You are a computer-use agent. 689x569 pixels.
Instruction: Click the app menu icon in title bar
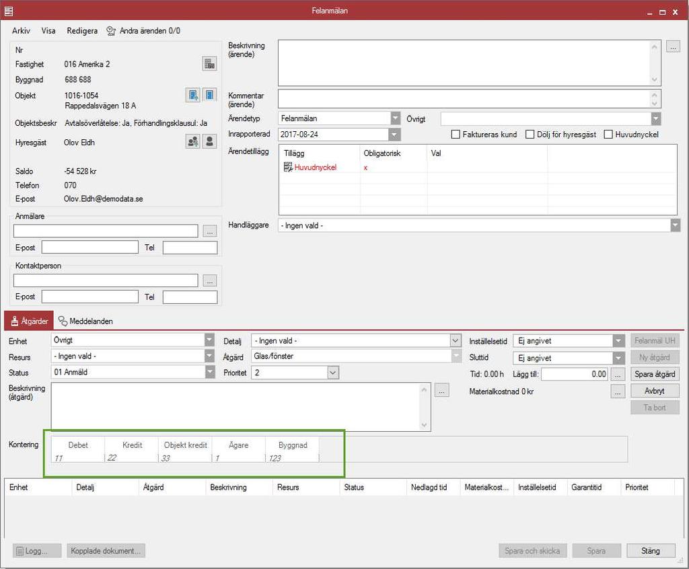[9, 11]
